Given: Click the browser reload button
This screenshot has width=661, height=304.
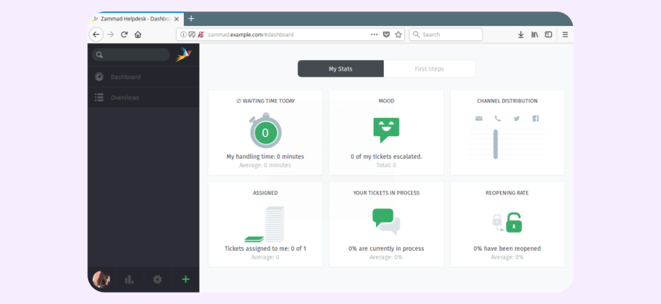Looking at the screenshot, I should 124,34.
